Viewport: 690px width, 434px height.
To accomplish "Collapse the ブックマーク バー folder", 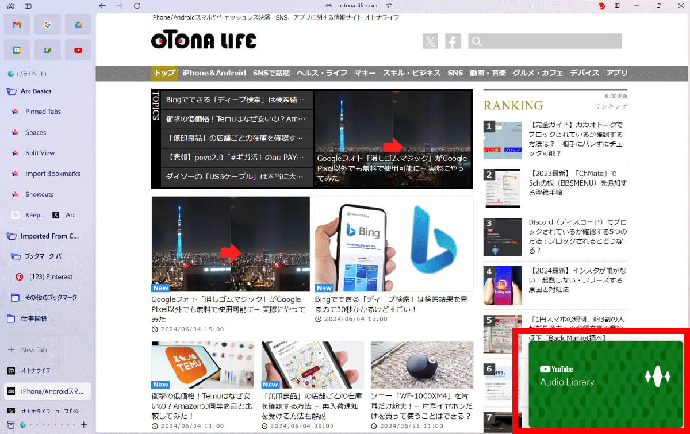I will click(16, 256).
